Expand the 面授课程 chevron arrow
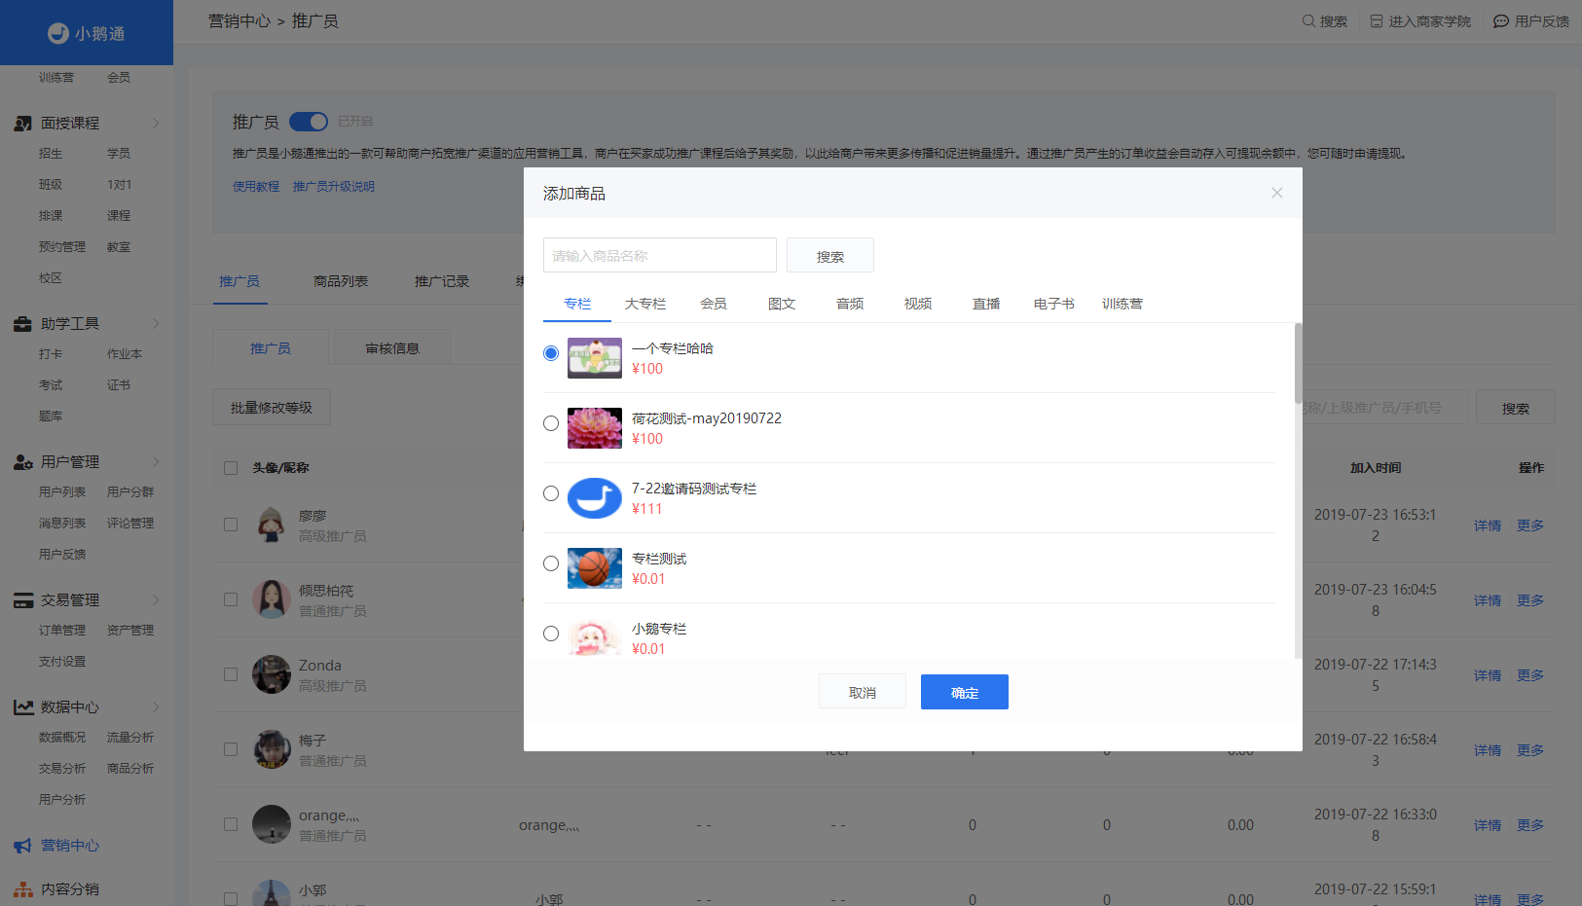The height and width of the screenshot is (906, 1582). (156, 124)
